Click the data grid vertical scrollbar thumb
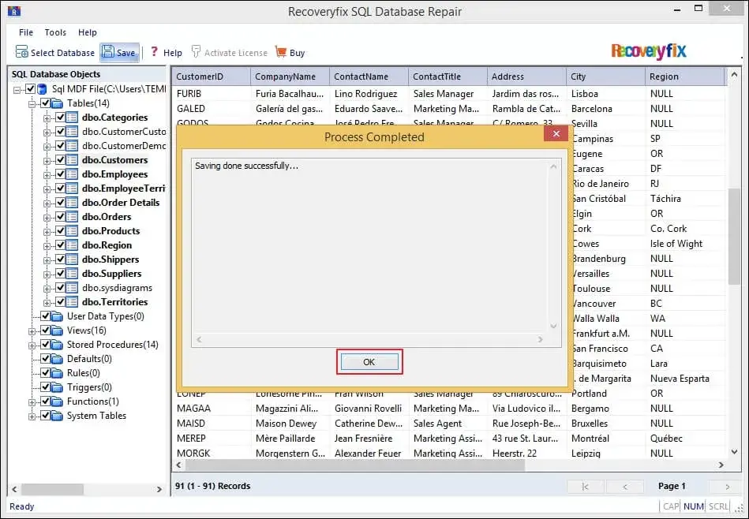 [734, 237]
